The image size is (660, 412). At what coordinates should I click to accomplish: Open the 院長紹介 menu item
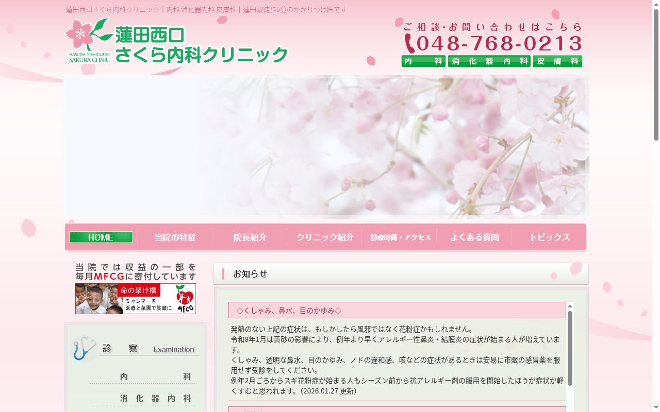(x=250, y=237)
